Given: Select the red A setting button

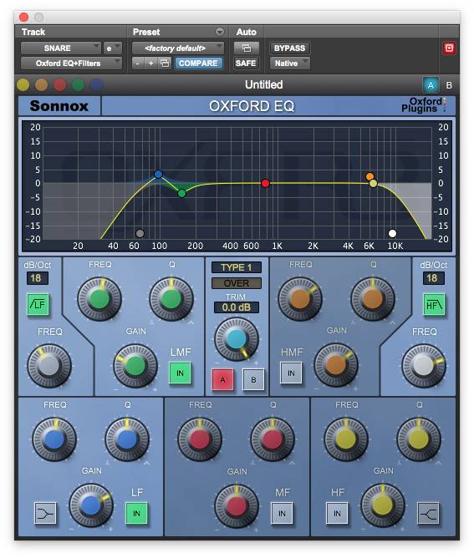Looking at the screenshot, I should [223, 380].
